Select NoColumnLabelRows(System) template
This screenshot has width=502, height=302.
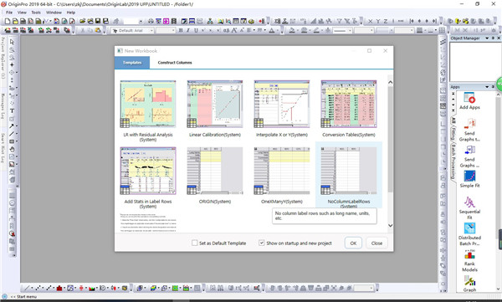(x=349, y=176)
